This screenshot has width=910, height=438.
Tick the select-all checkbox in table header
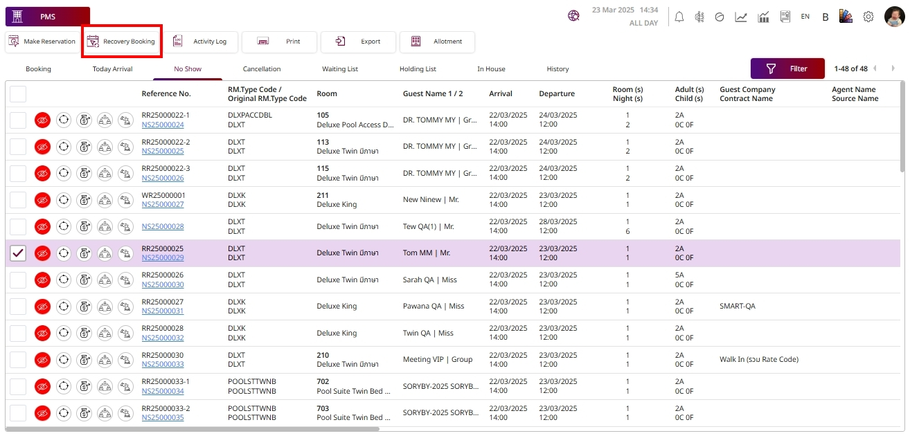18,94
